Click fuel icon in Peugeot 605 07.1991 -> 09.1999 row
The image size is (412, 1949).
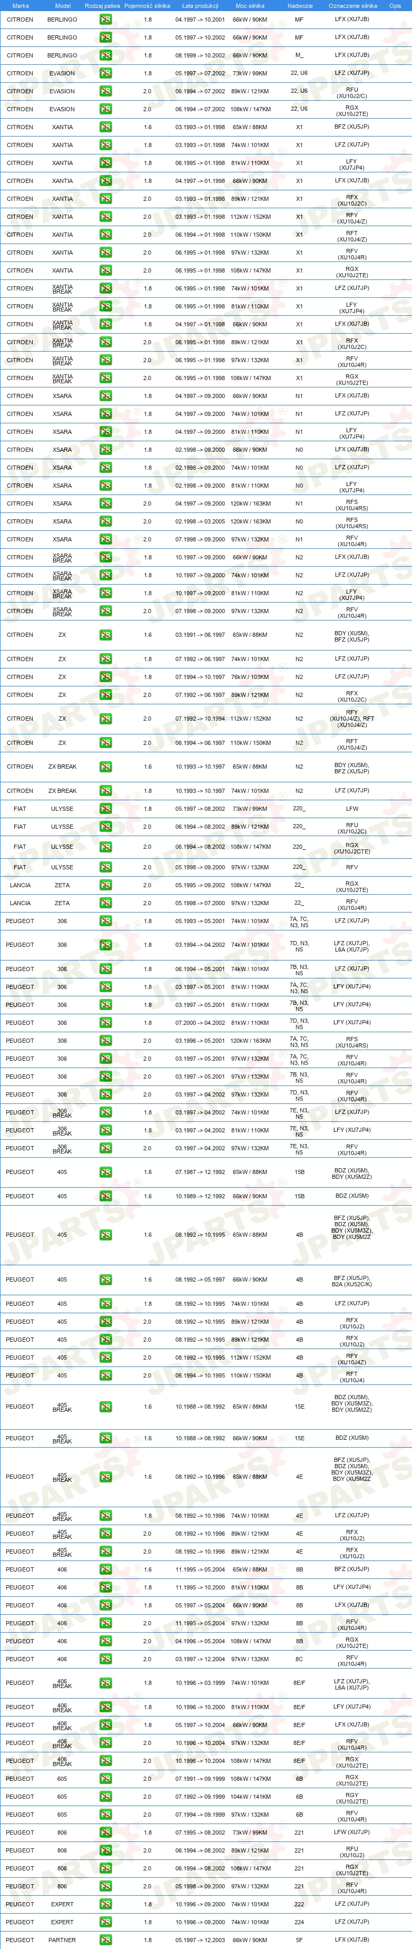click(105, 1779)
